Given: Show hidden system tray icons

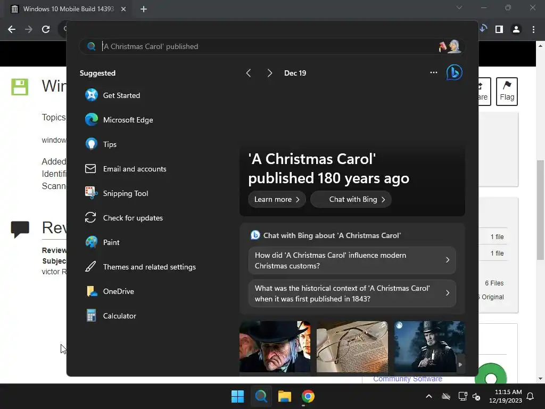Looking at the screenshot, I should (429, 396).
